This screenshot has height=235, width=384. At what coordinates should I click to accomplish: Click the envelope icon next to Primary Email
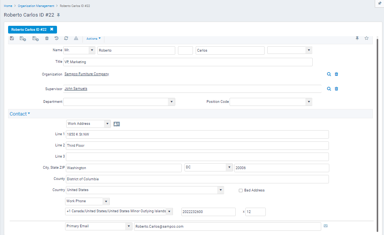tap(326, 226)
